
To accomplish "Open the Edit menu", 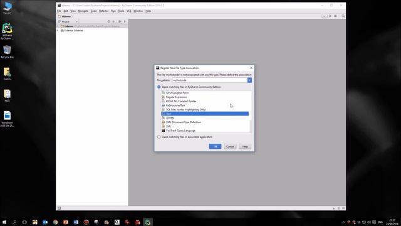I will pyautogui.click(x=66, y=11).
